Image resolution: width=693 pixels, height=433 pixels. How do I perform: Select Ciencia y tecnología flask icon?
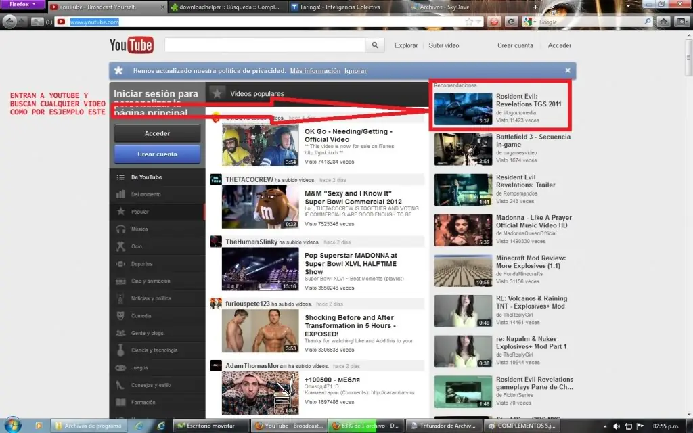coord(120,350)
